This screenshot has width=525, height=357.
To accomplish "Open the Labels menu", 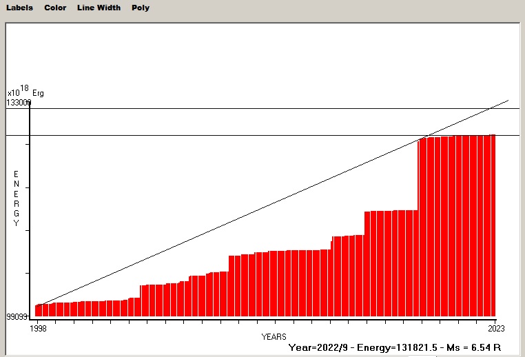I will tap(19, 8).
